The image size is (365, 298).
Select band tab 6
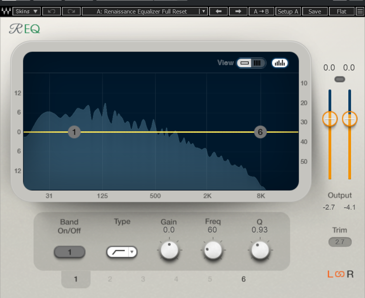coord(244,279)
